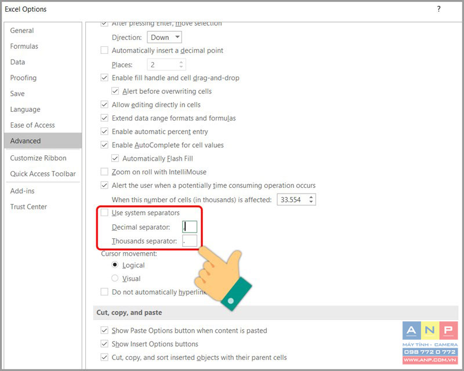
Task: Disable Enable fill handle and cell drag-and-drop
Action: point(104,78)
